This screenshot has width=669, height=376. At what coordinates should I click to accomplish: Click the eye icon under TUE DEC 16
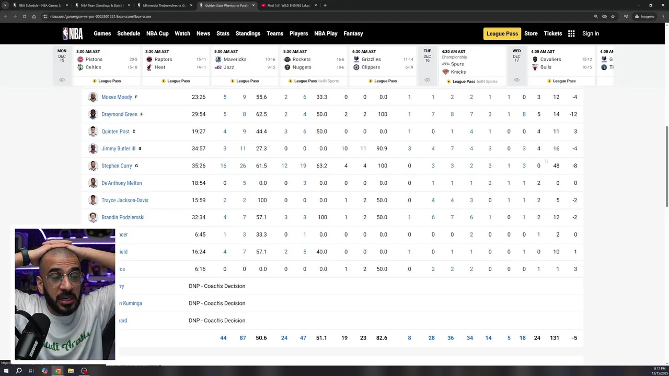click(x=427, y=80)
